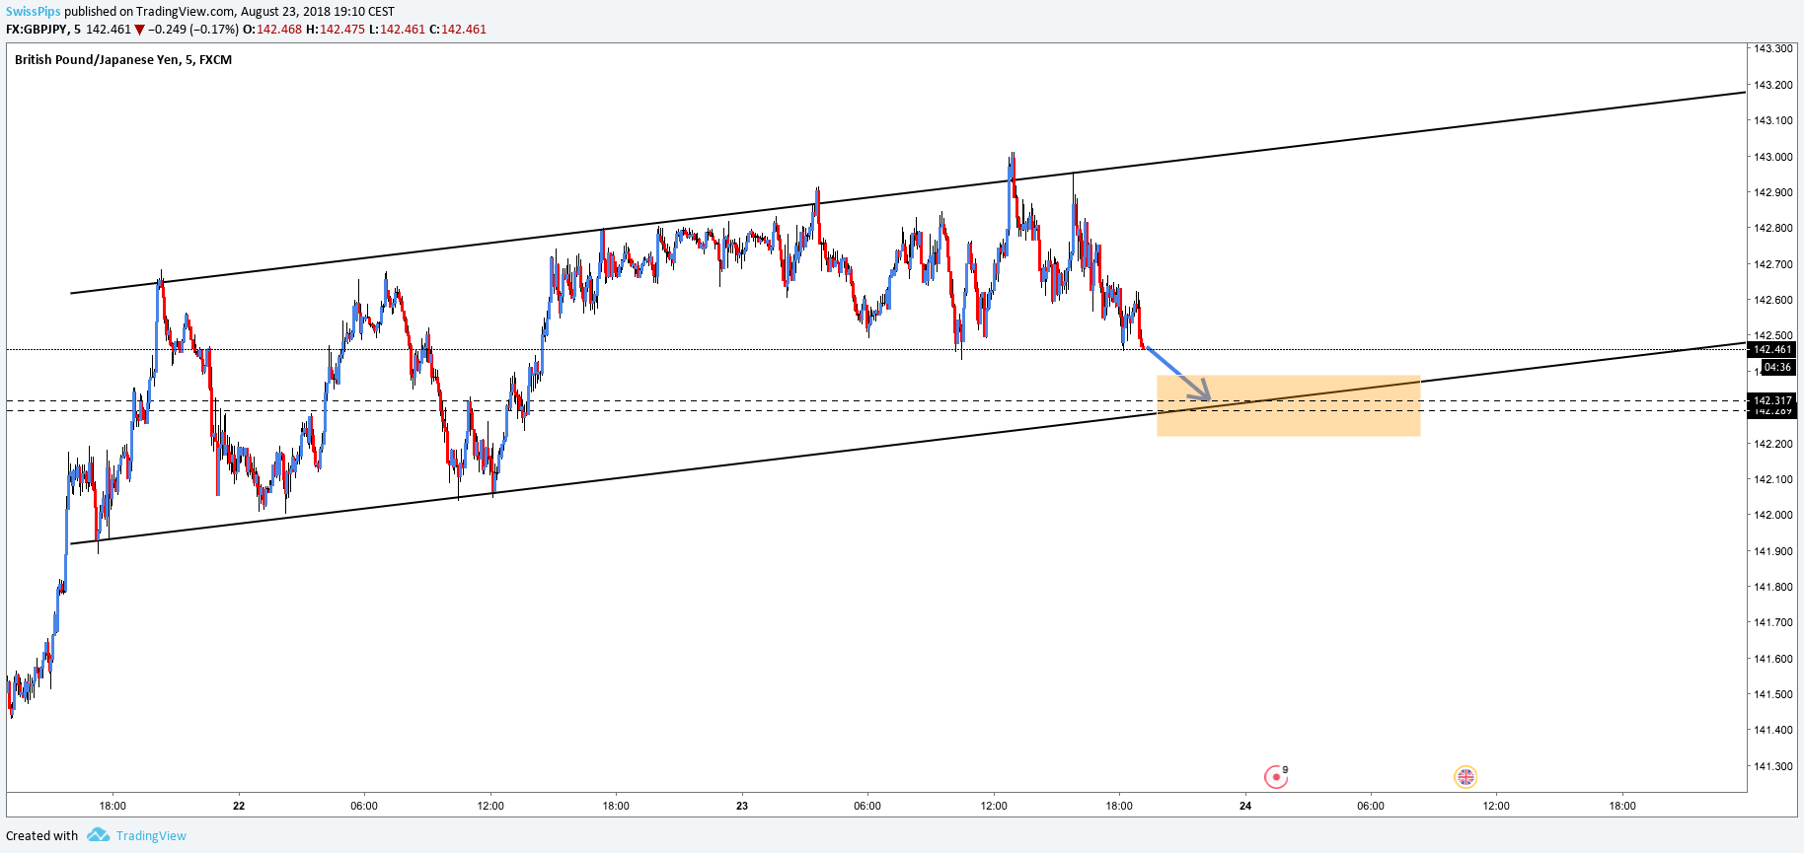The height and width of the screenshot is (853, 1804).
Task: Click the 143.100 price axis label
Action: pos(1772,120)
